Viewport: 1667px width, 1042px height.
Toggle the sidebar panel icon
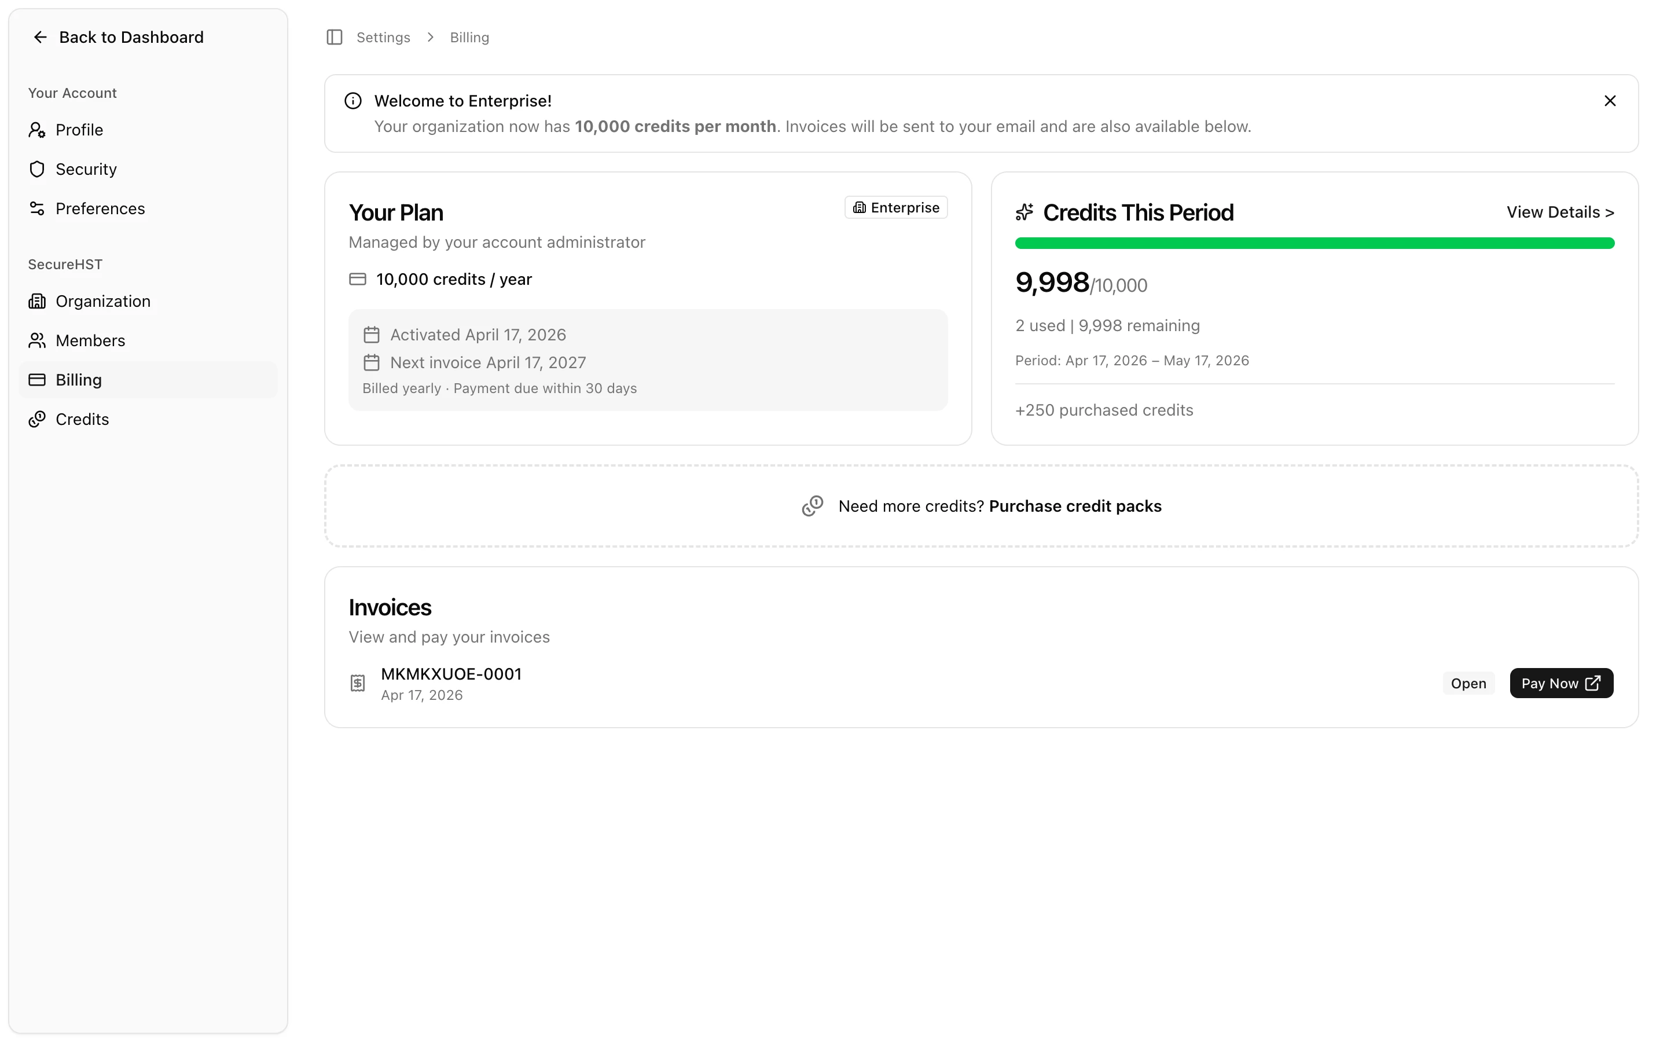(334, 37)
